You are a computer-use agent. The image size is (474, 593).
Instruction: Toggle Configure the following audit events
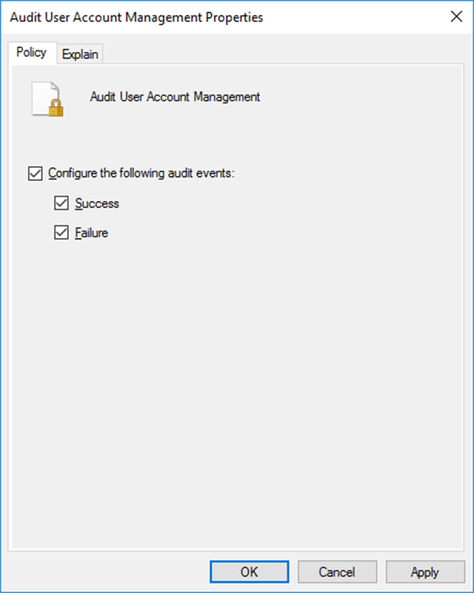34,173
